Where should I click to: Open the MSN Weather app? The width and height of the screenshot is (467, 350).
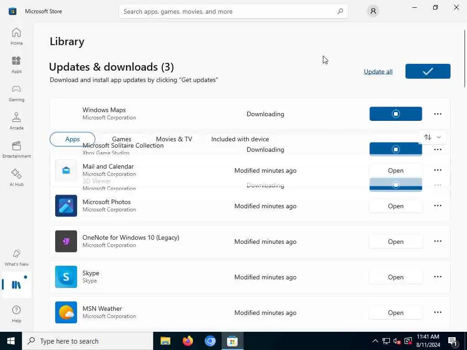coord(395,313)
